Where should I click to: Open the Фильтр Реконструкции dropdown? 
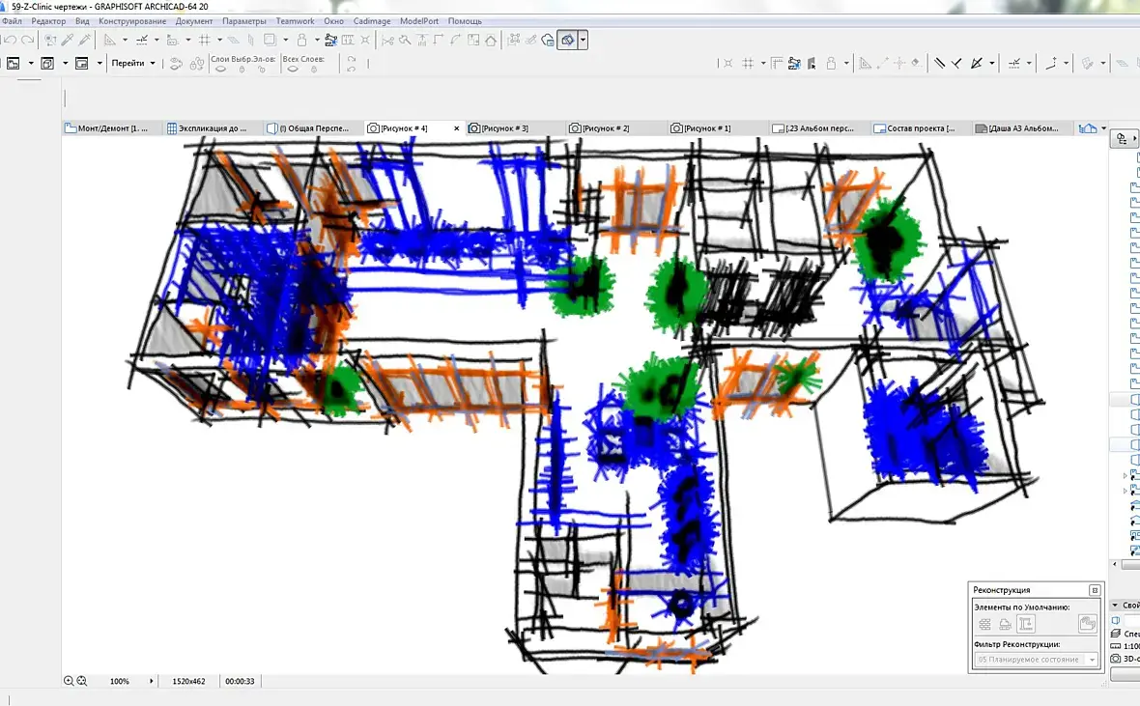1036,660
